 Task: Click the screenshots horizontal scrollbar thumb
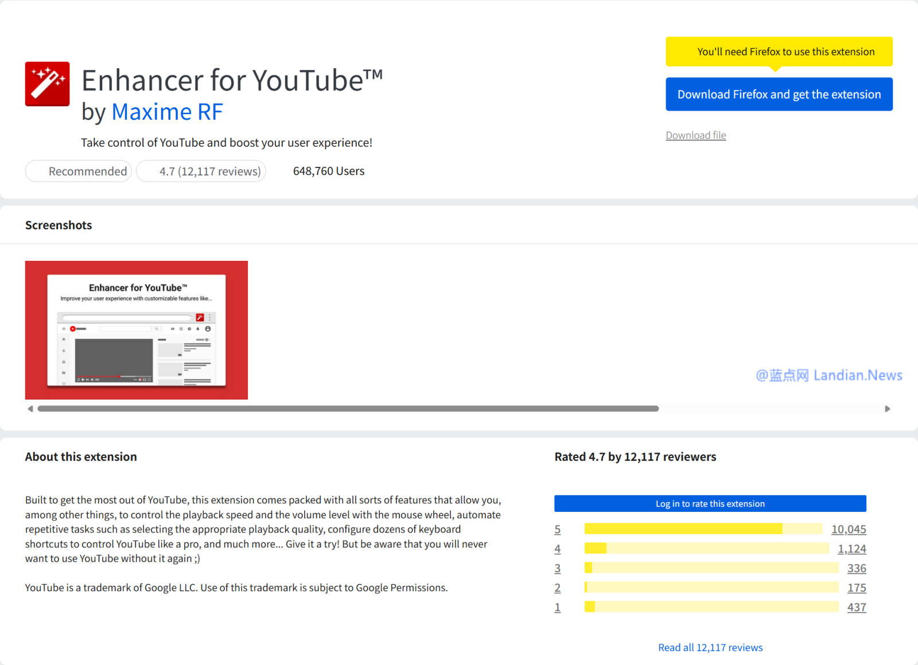[x=348, y=409]
